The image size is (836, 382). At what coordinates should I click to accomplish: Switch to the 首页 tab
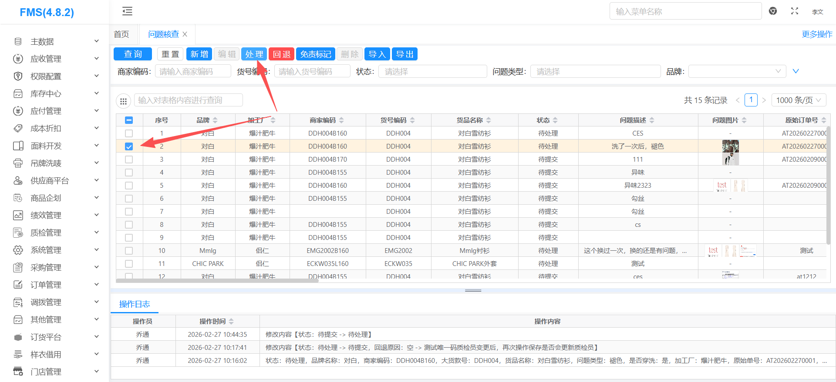point(121,34)
